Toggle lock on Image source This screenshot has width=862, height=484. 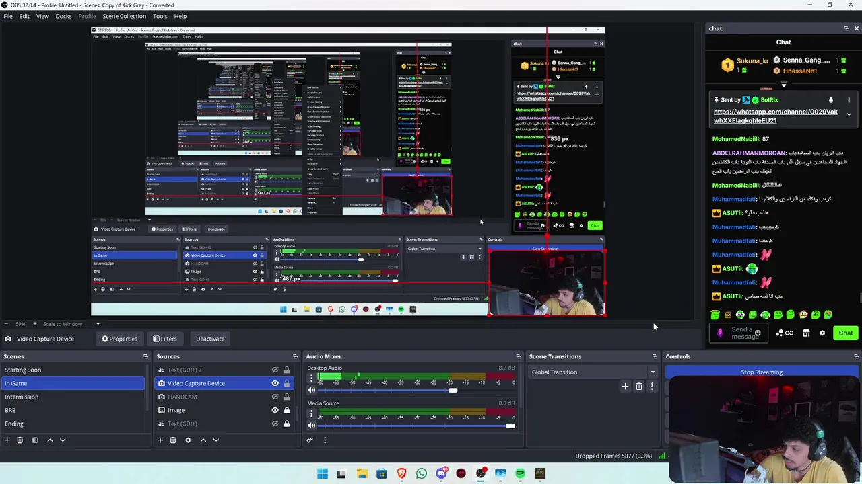pyautogui.click(x=286, y=410)
